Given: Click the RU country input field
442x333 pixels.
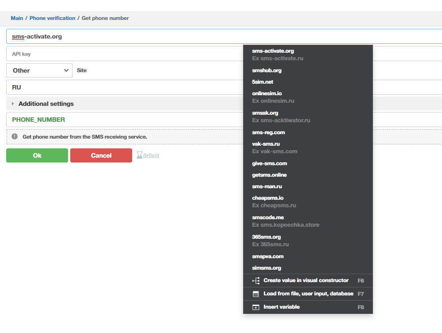Looking at the screenshot, I should [124, 87].
